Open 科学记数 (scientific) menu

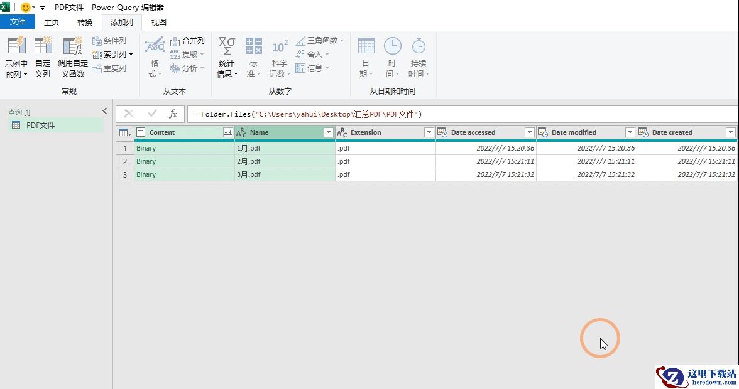280,57
